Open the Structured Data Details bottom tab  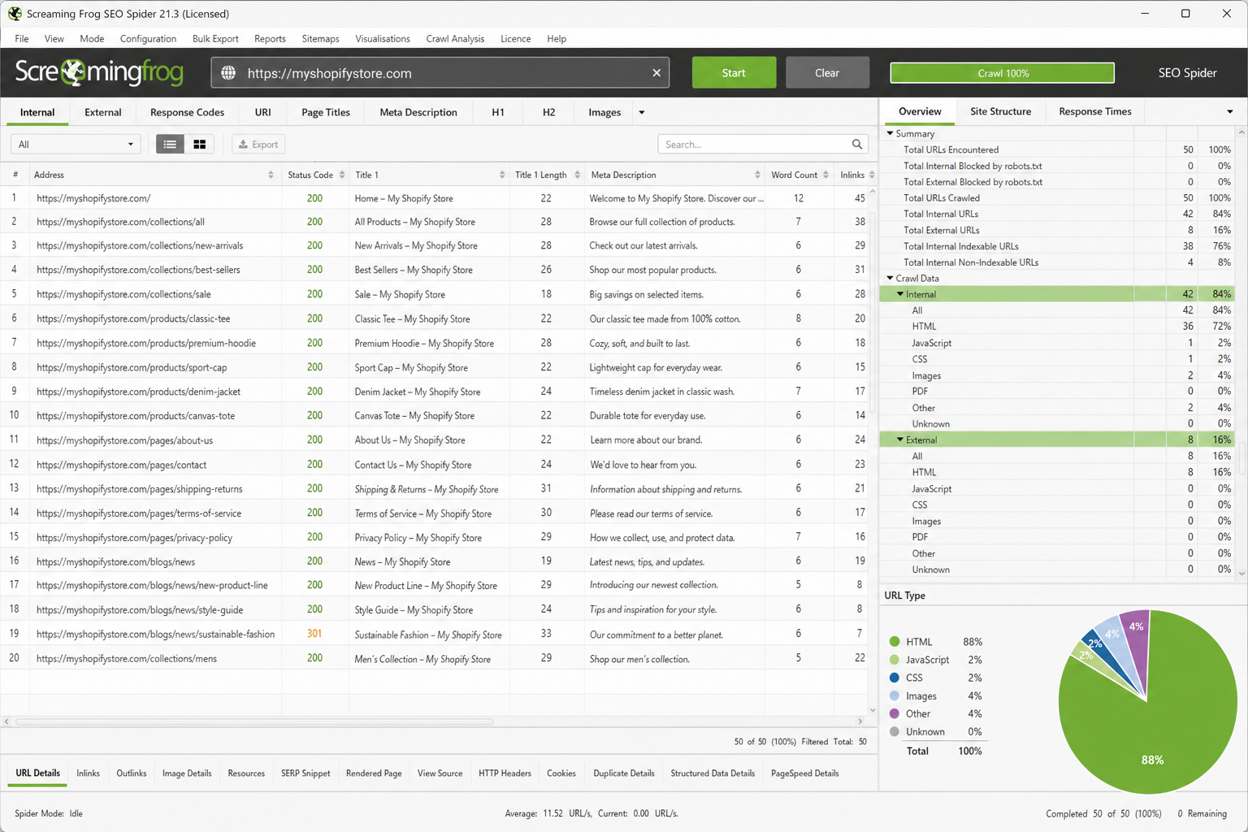tap(713, 773)
